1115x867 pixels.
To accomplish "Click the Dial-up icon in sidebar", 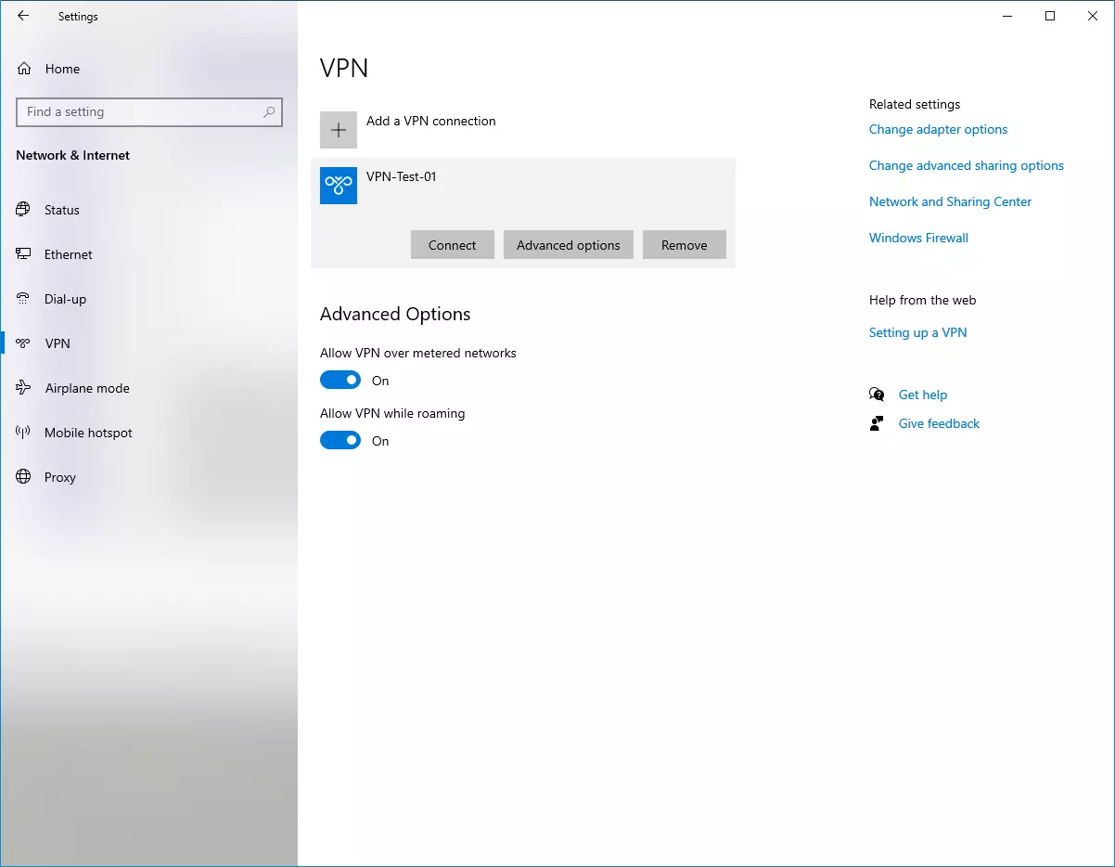I will 23,299.
